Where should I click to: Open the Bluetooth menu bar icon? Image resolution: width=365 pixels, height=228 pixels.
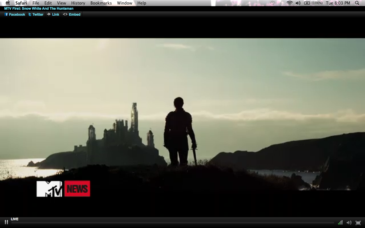(x=281, y=3)
